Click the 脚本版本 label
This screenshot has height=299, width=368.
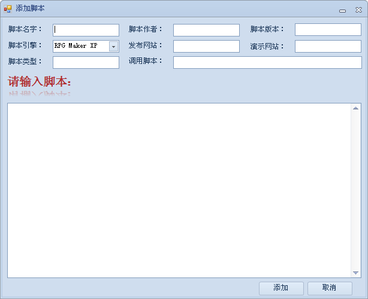tap(267, 29)
